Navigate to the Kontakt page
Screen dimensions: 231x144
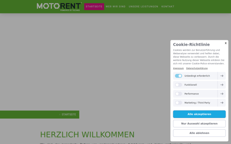point(168,7)
